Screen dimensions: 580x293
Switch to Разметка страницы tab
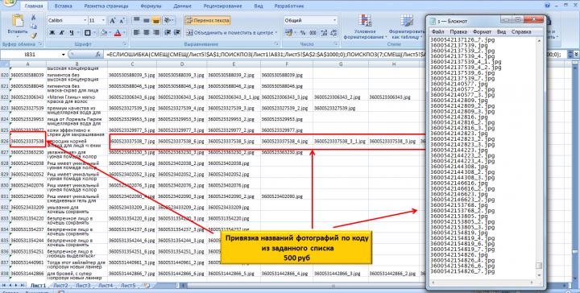tap(106, 6)
